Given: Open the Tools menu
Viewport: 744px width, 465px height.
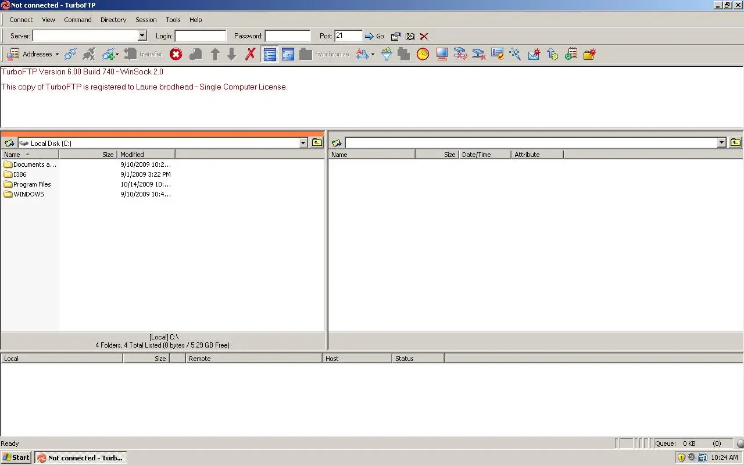Looking at the screenshot, I should pyautogui.click(x=173, y=20).
